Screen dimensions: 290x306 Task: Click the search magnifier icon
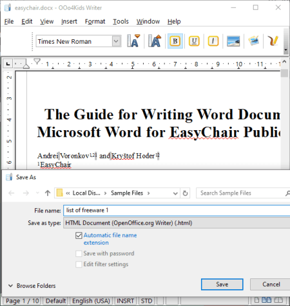[287, 193]
